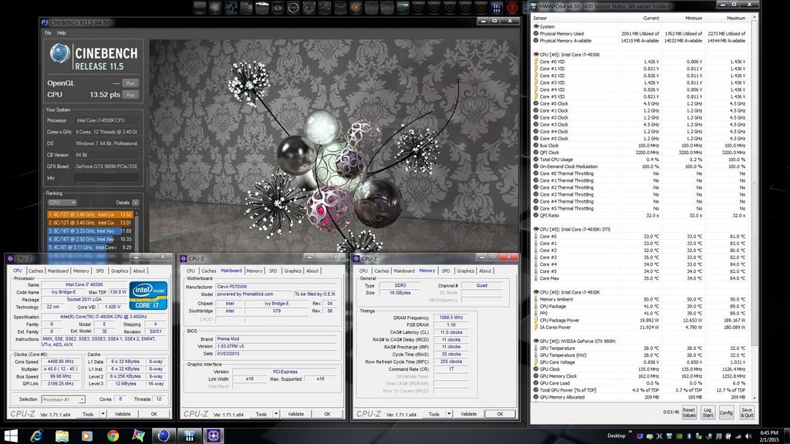
Task: Click the Save & Quit button
Action: pyautogui.click(x=746, y=412)
